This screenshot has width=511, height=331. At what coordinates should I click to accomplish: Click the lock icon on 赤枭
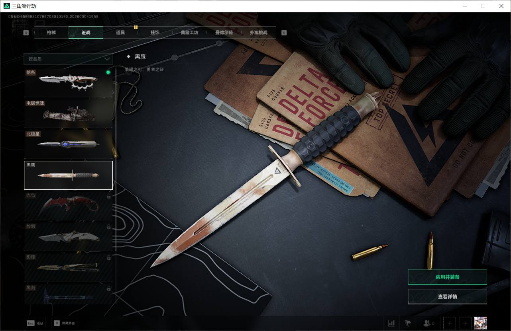tap(109, 196)
